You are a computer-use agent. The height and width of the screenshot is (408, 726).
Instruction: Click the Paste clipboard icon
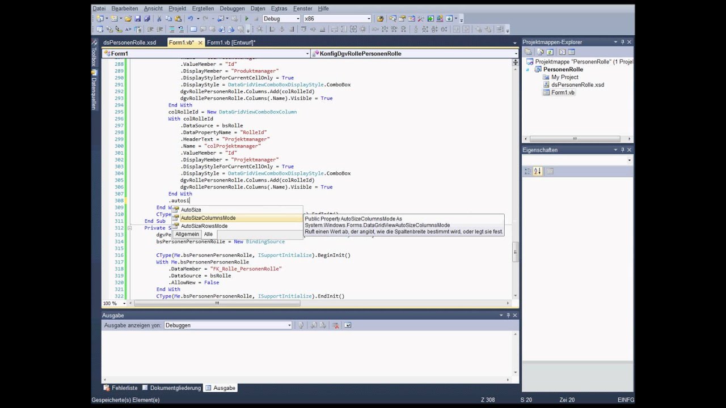[178, 19]
